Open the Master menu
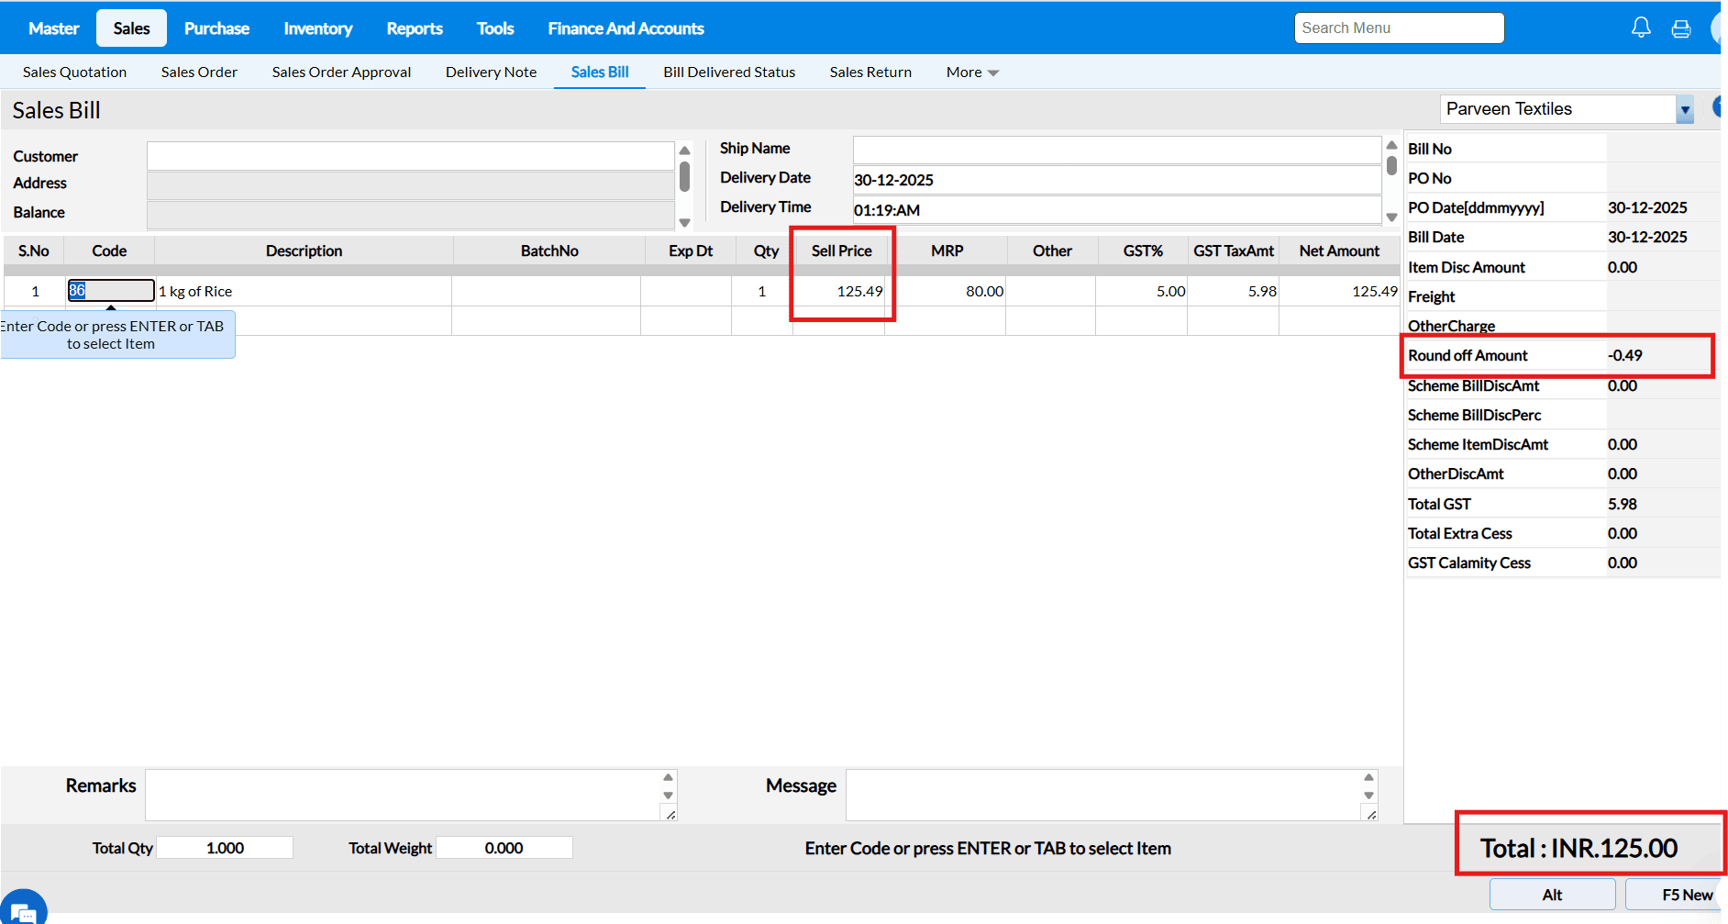Image resolution: width=1728 pixels, height=924 pixels. pyautogui.click(x=53, y=28)
